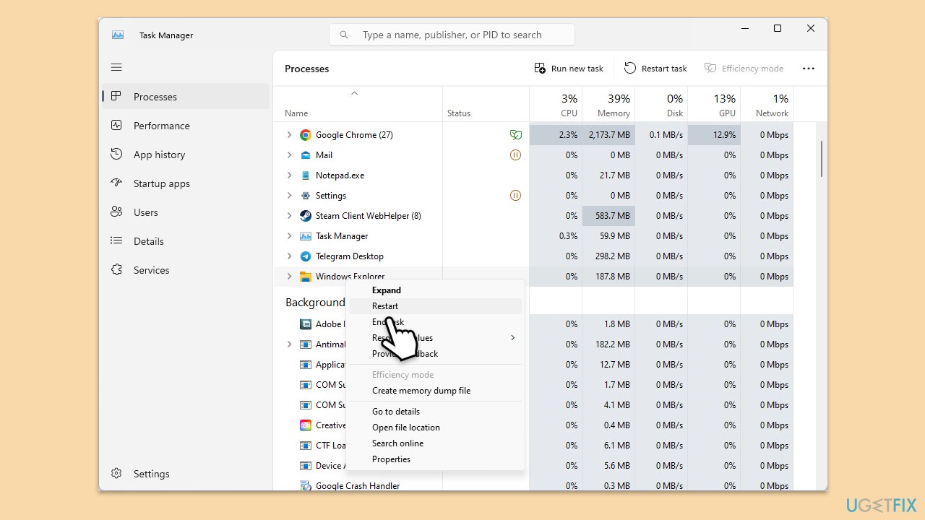The image size is (925, 520).
Task: Open the Performance section icon
Action: [x=116, y=125]
